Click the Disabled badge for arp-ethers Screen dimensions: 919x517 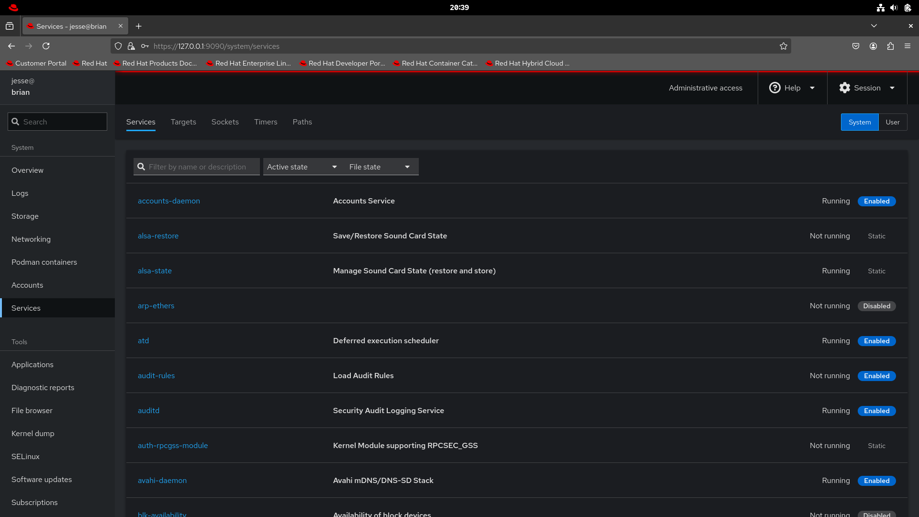tap(876, 306)
